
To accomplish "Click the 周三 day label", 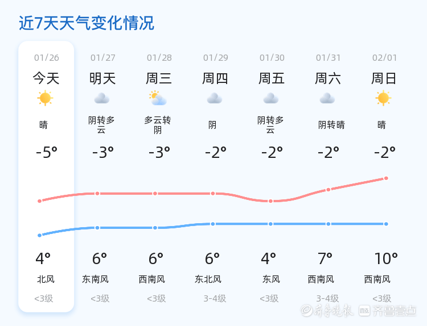I will 159,78.
